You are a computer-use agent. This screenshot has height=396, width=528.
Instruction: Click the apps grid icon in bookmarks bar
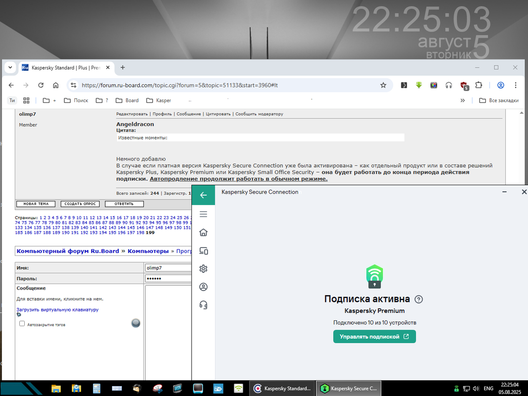click(26, 100)
